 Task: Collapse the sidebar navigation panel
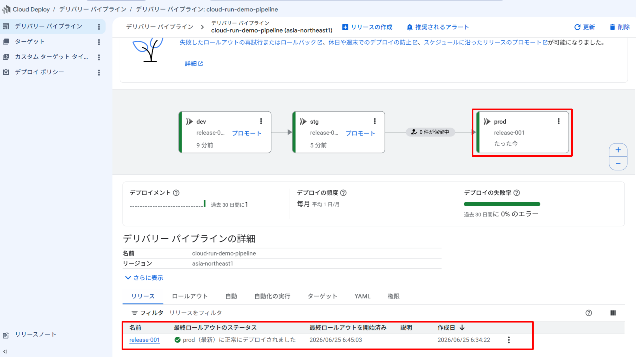tap(5, 351)
